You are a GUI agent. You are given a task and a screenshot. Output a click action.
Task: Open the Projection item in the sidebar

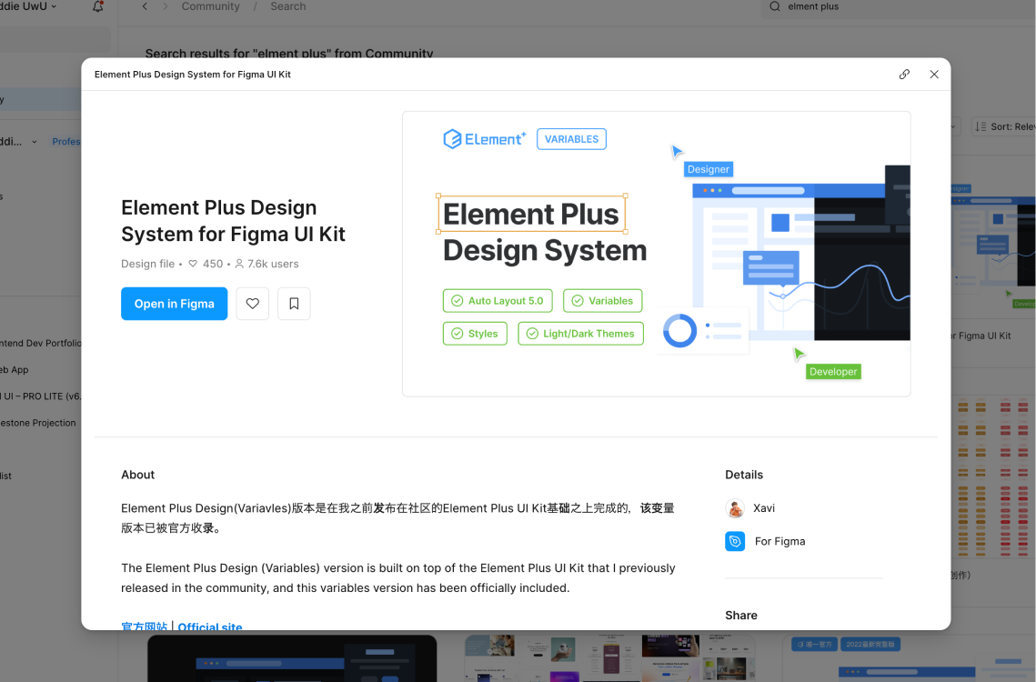[38, 422]
